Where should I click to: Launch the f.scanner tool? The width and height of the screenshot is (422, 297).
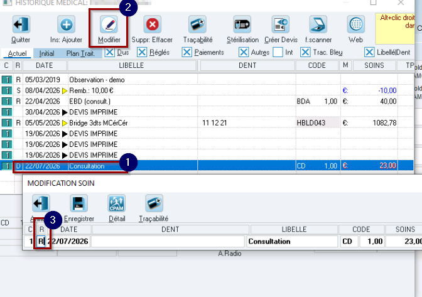point(318,24)
